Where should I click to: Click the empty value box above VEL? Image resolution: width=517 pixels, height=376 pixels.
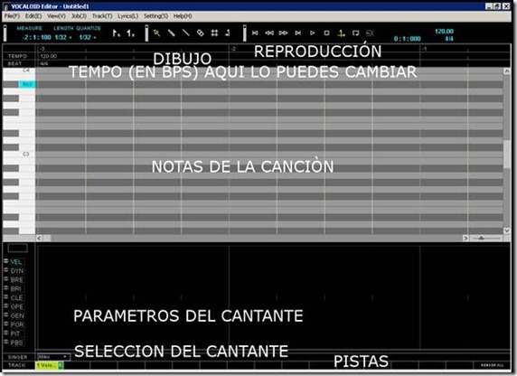tap(17, 248)
